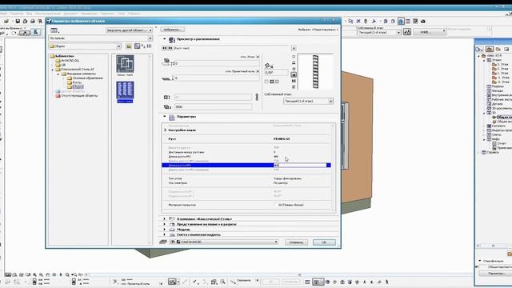The height and width of the screenshot is (288, 512).
Task: Select the 3D preview mode icon beside preview
Action: (x=294, y=74)
